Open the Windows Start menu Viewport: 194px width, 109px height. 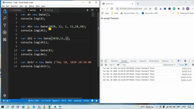[x=2, y=107]
